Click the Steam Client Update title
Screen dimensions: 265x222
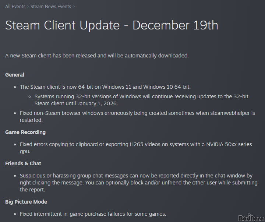pyautogui.click(x=112, y=25)
